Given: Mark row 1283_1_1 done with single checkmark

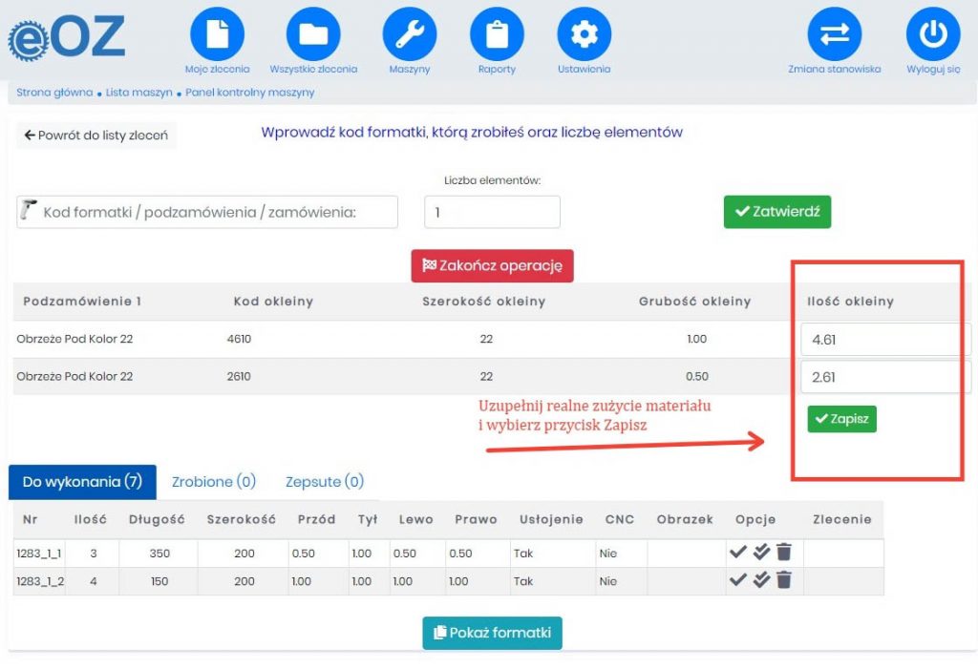Looking at the screenshot, I should (x=737, y=552).
